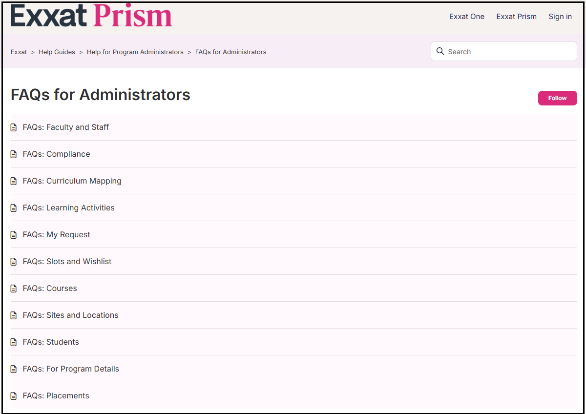The height and width of the screenshot is (414, 586).
Task: View FAQs: Sites and Locations article
Action: coord(70,315)
